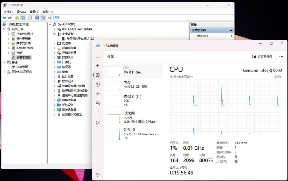The height and width of the screenshot is (181, 288).
Task: Open the 帮助(H) menu
Action: [48, 12]
